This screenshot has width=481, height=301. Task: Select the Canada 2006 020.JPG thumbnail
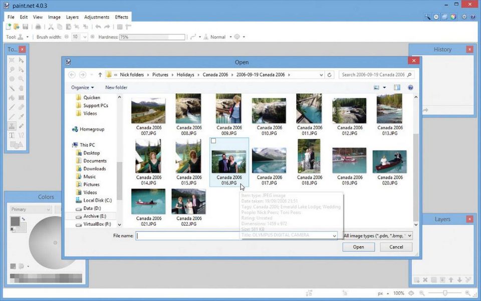[x=389, y=162]
